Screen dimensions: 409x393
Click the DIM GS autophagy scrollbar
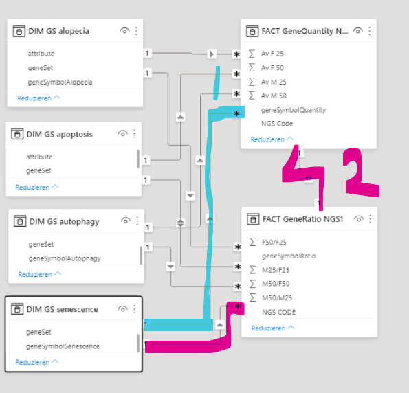[x=141, y=255]
